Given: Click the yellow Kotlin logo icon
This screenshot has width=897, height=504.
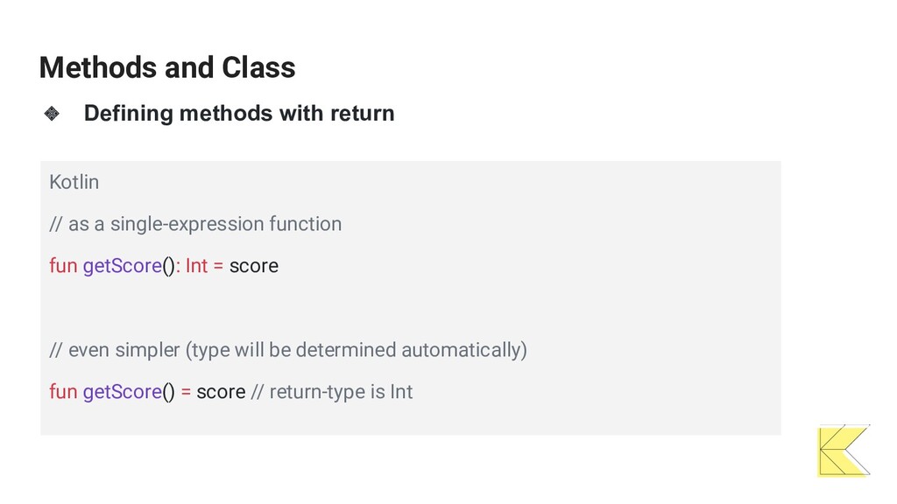Looking at the screenshot, I should (844, 451).
